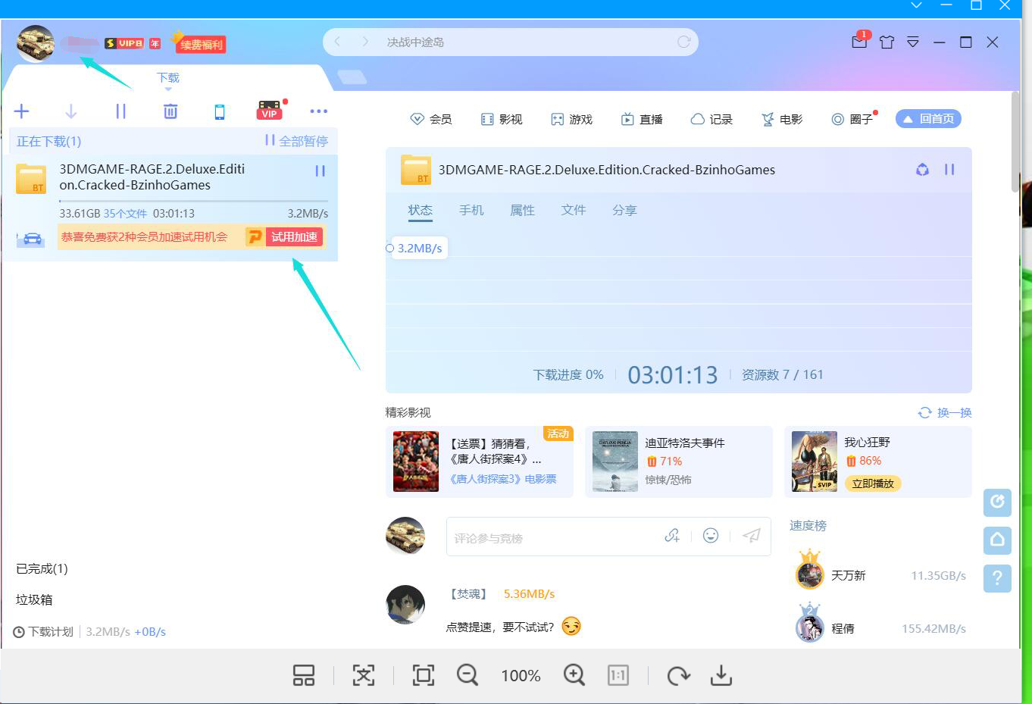Open the VIP membership icon
This screenshot has height=704, width=1032.
click(x=269, y=111)
